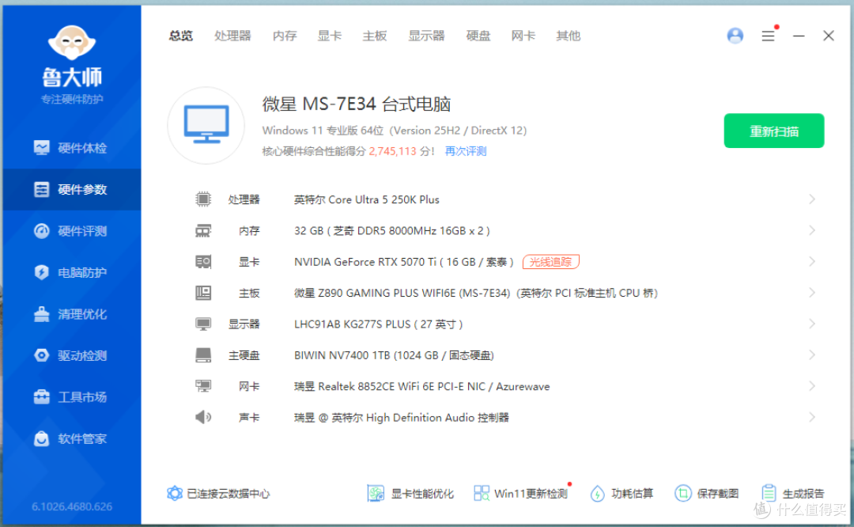
Task: Click the green 重新扫描 button
Action: pyautogui.click(x=773, y=131)
